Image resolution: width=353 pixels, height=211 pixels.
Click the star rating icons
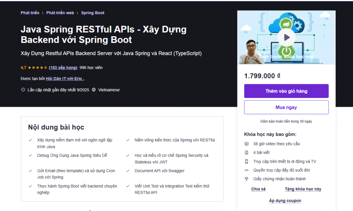(37, 68)
